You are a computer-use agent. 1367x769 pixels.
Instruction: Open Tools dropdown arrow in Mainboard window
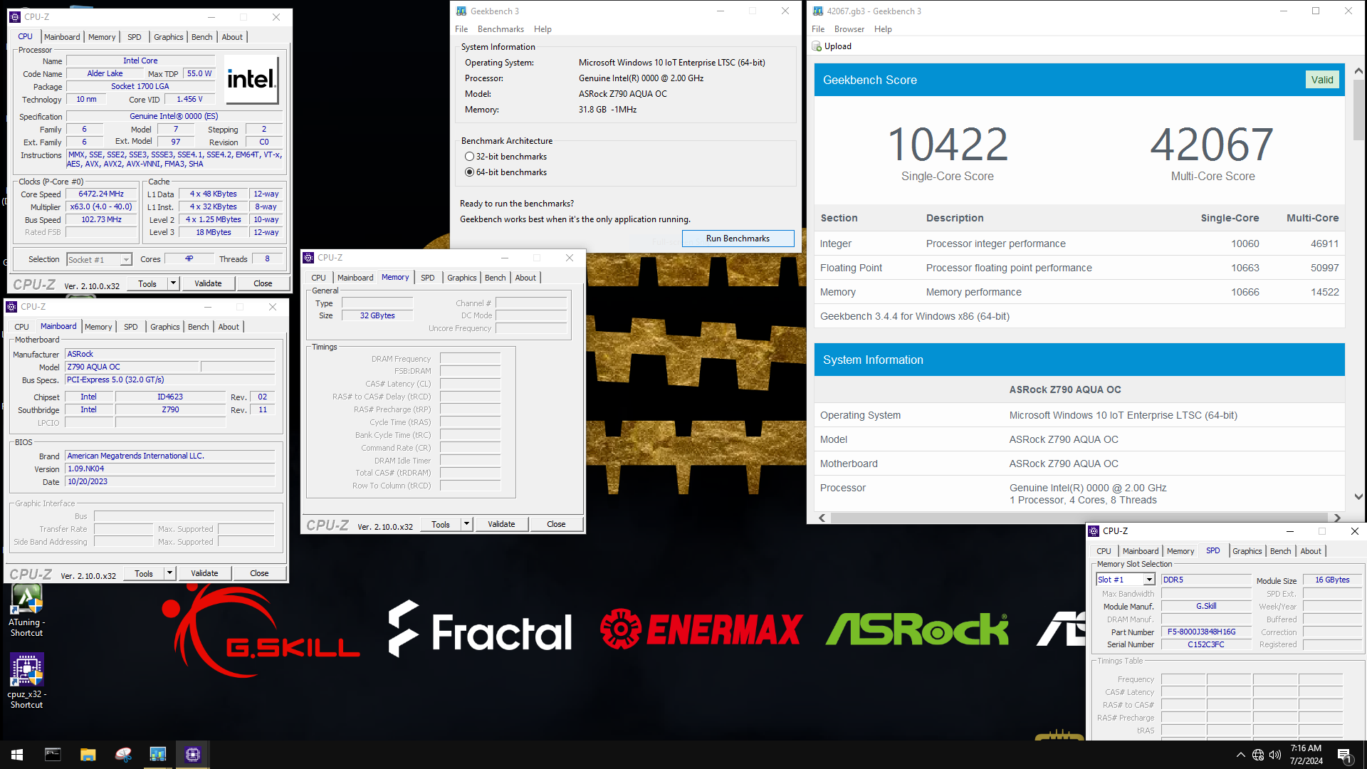pyautogui.click(x=169, y=573)
